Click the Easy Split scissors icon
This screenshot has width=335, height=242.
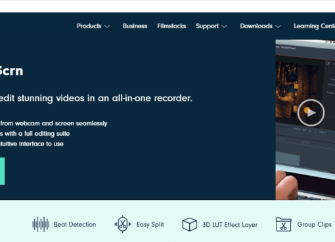pyautogui.click(x=123, y=224)
